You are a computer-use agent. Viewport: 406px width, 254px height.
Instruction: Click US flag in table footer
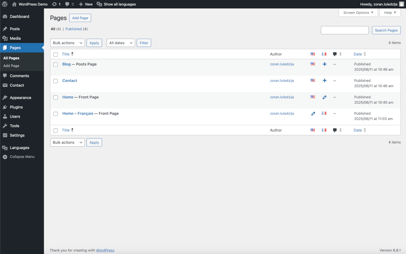click(x=313, y=130)
